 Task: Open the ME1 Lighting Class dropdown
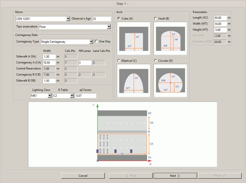click(x=49, y=96)
